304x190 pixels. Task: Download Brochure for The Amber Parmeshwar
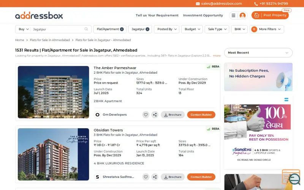pos(173,115)
